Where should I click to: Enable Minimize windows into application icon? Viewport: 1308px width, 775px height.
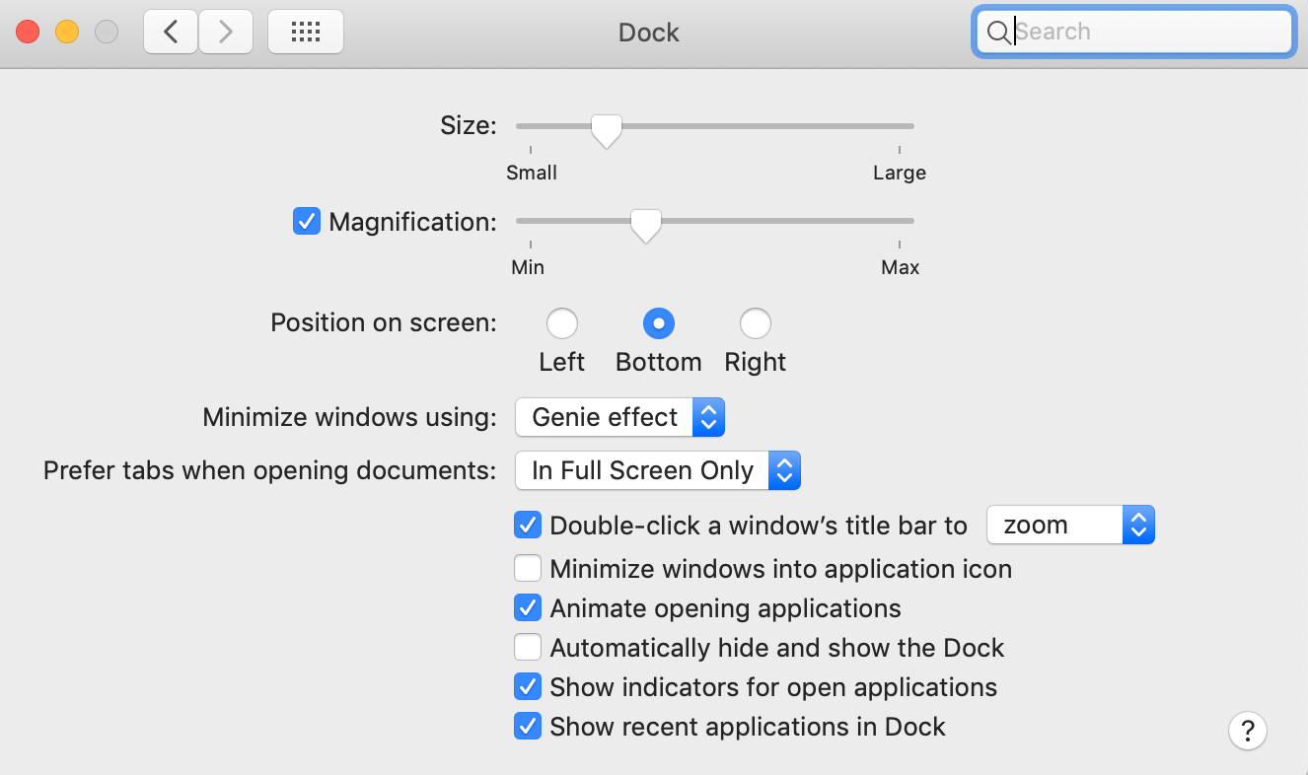pyautogui.click(x=528, y=569)
